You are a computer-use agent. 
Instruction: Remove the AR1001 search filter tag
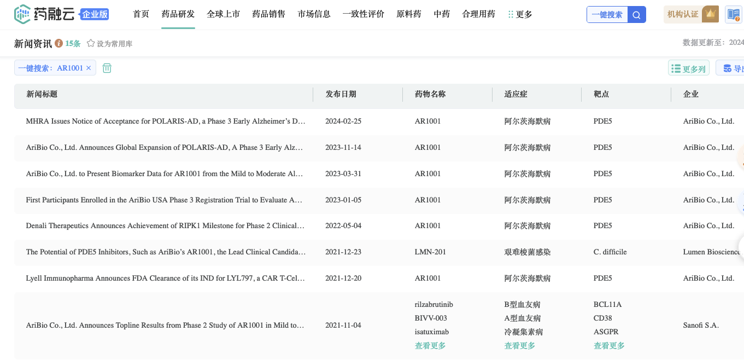pyautogui.click(x=89, y=68)
